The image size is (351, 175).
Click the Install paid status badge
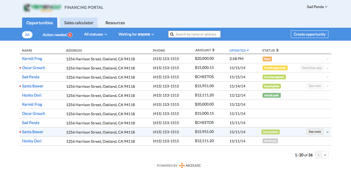271,95
